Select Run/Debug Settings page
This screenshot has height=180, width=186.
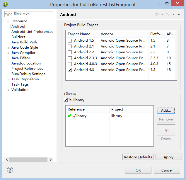point(28,74)
